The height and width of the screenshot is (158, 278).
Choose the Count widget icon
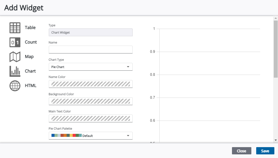click(15, 42)
